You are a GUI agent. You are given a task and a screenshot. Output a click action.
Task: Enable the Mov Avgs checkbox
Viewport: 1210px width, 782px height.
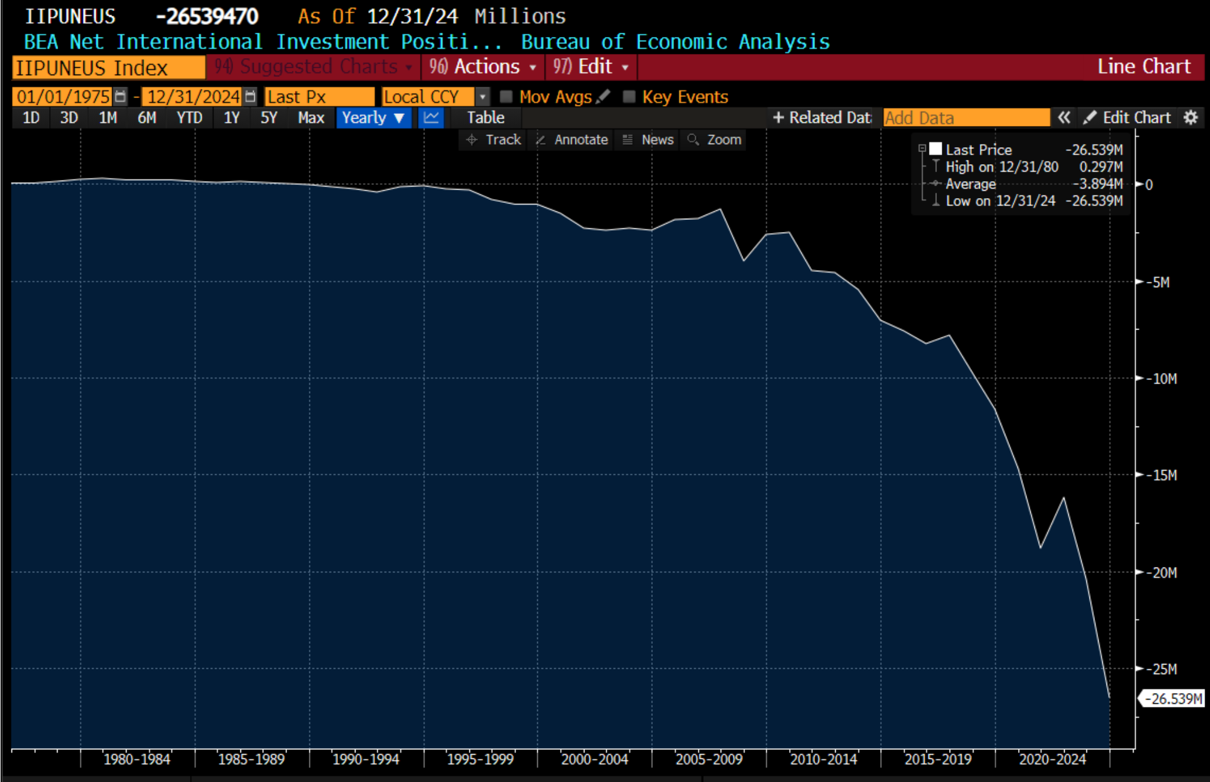[x=506, y=97]
